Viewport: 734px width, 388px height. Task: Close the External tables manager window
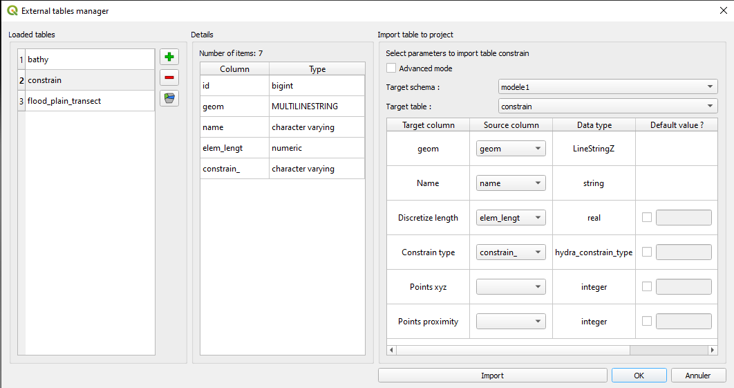pyautogui.click(x=723, y=10)
